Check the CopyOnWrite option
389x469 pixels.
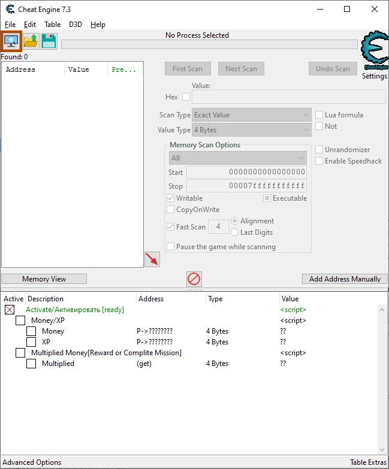[171, 210]
